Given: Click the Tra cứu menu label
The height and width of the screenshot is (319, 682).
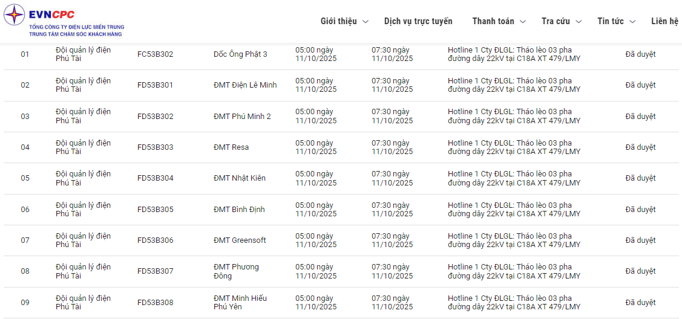Looking at the screenshot, I should pos(556,21).
